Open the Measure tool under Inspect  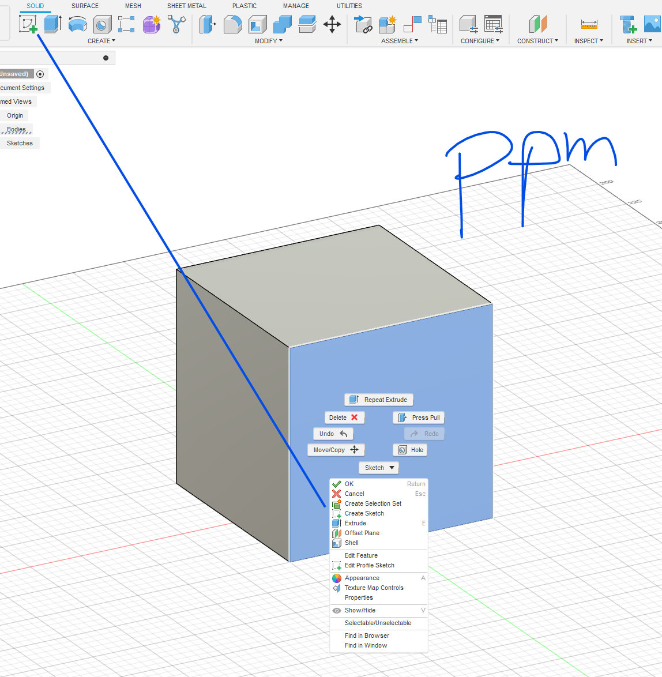click(x=589, y=24)
